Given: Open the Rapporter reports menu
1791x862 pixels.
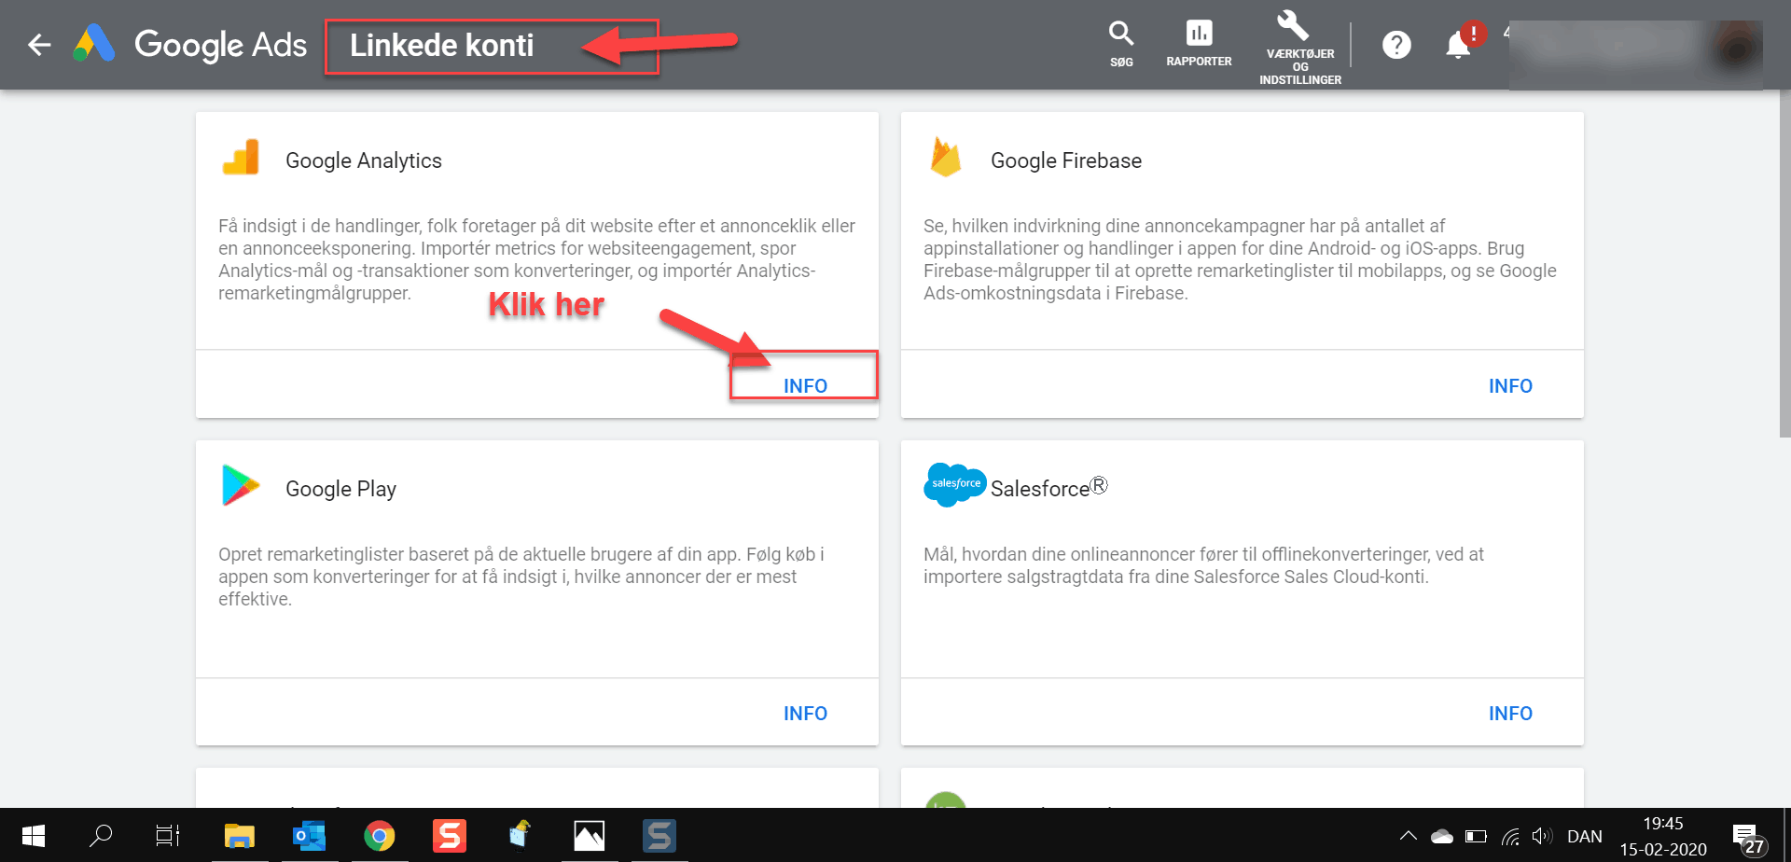Looking at the screenshot, I should pos(1199,44).
